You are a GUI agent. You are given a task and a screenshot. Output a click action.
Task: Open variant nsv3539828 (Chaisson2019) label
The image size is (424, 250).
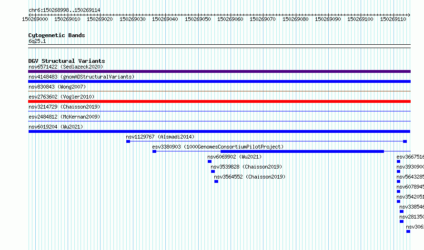246,167
